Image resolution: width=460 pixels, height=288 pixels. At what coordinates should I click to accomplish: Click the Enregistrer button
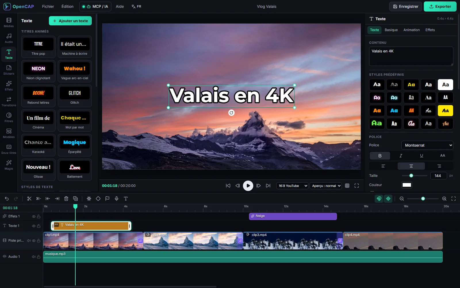pos(406,6)
